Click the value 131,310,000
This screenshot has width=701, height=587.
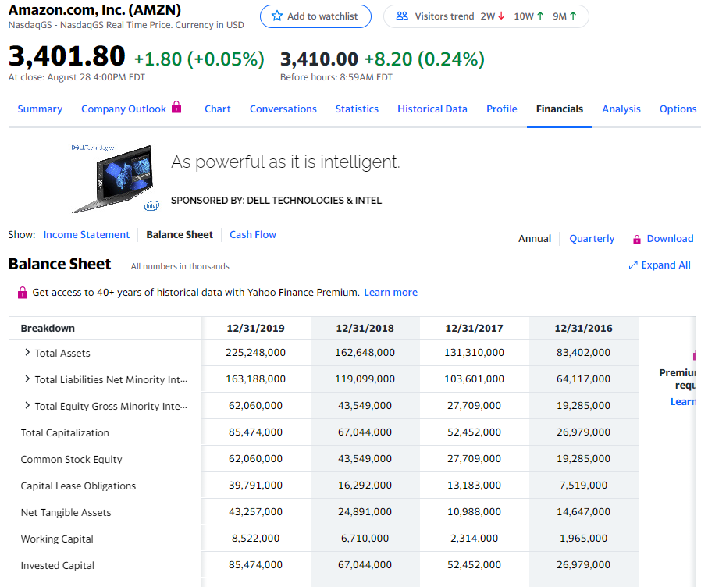pos(474,352)
